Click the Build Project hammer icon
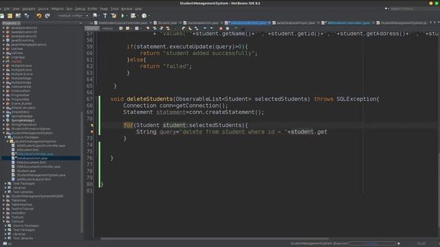The height and width of the screenshot is (247, 440). pos(105,16)
